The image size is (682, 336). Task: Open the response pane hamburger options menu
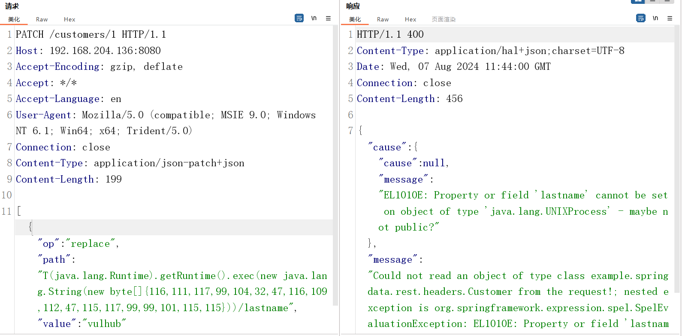point(670,18)
